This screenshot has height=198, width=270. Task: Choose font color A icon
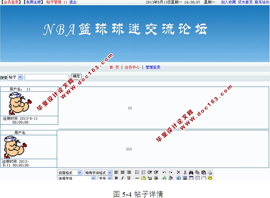(x=164, y=178)
